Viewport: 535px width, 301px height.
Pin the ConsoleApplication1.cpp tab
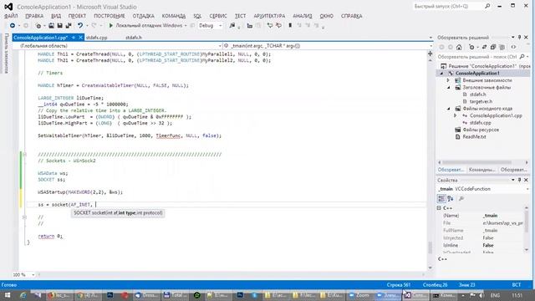74,38
